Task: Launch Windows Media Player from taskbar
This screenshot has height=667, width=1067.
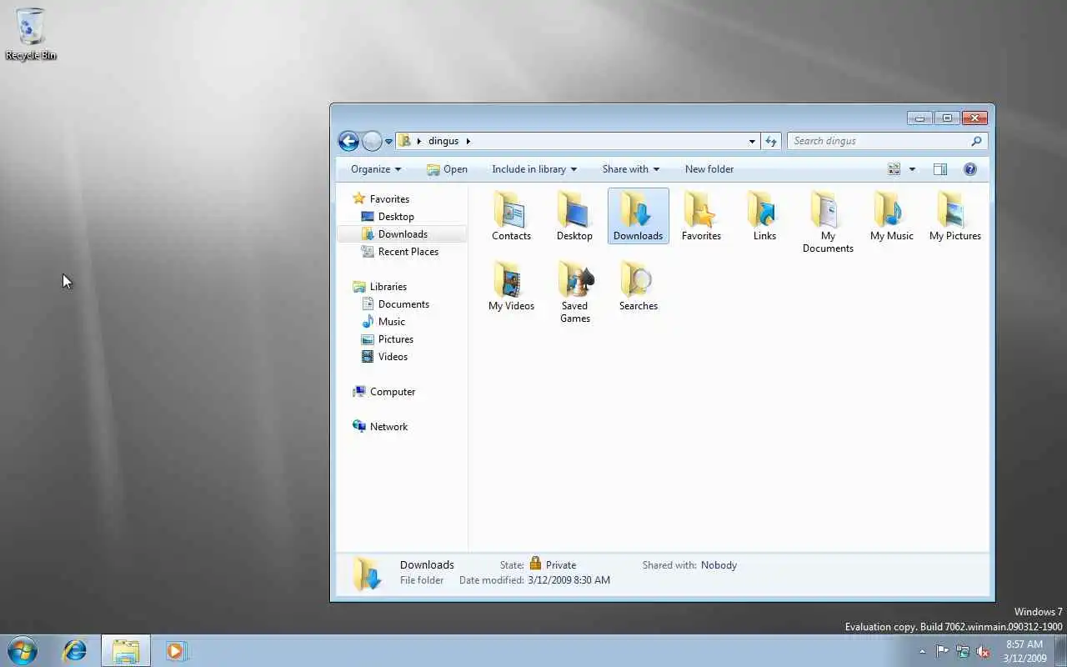Action: 176,650
